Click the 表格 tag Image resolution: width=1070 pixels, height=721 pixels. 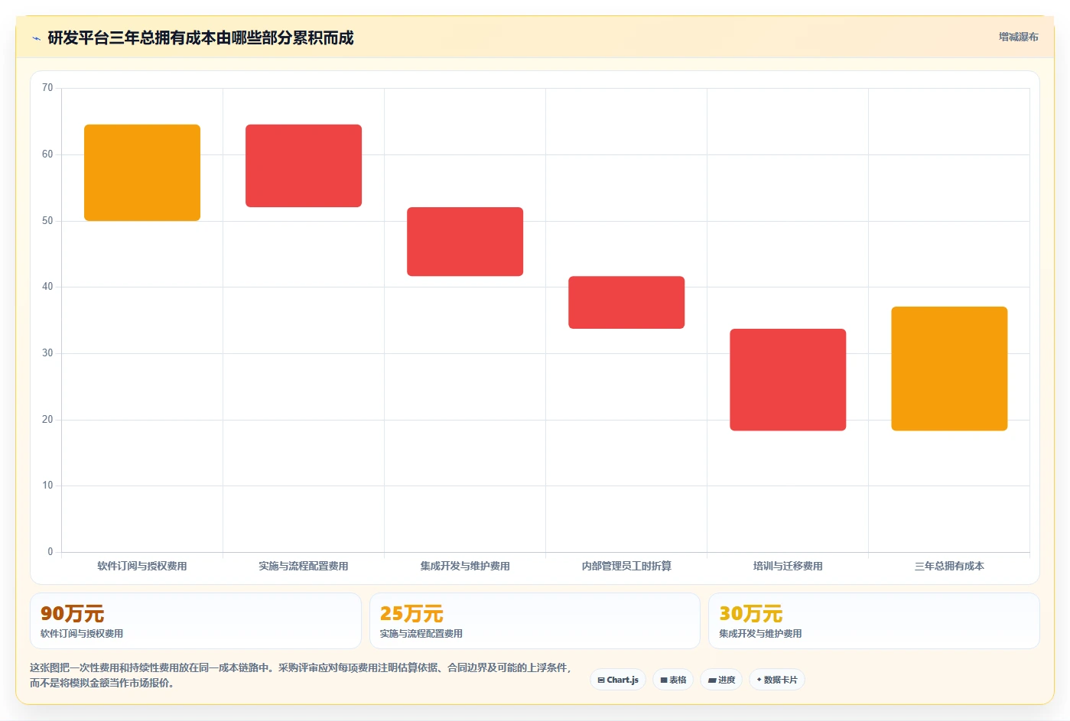point(673,680)
